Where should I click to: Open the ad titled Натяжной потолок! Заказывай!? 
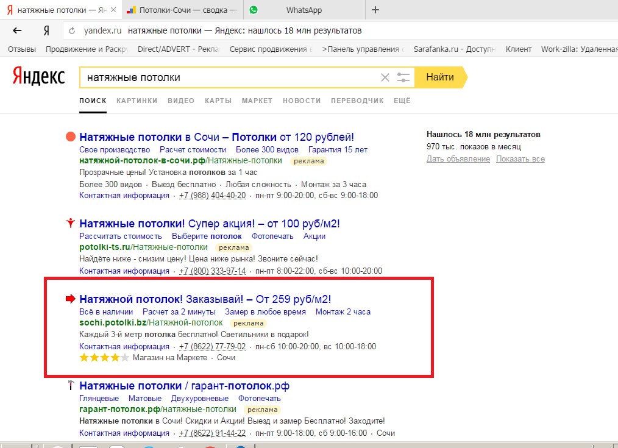(205, 299)
